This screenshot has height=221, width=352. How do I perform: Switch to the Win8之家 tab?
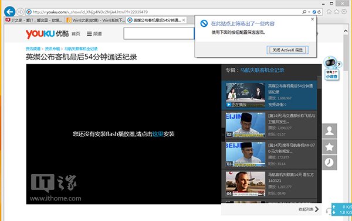[x=96, y=20]
